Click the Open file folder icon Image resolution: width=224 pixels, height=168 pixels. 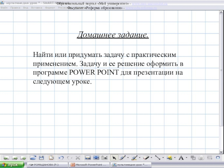33,158
